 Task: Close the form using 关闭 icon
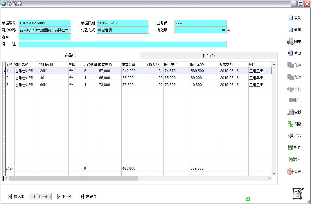[291, 172]
